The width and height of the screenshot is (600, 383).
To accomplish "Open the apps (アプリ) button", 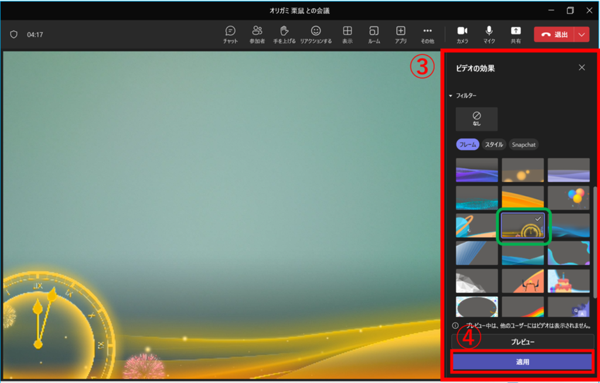I will [x=401, y=34].
